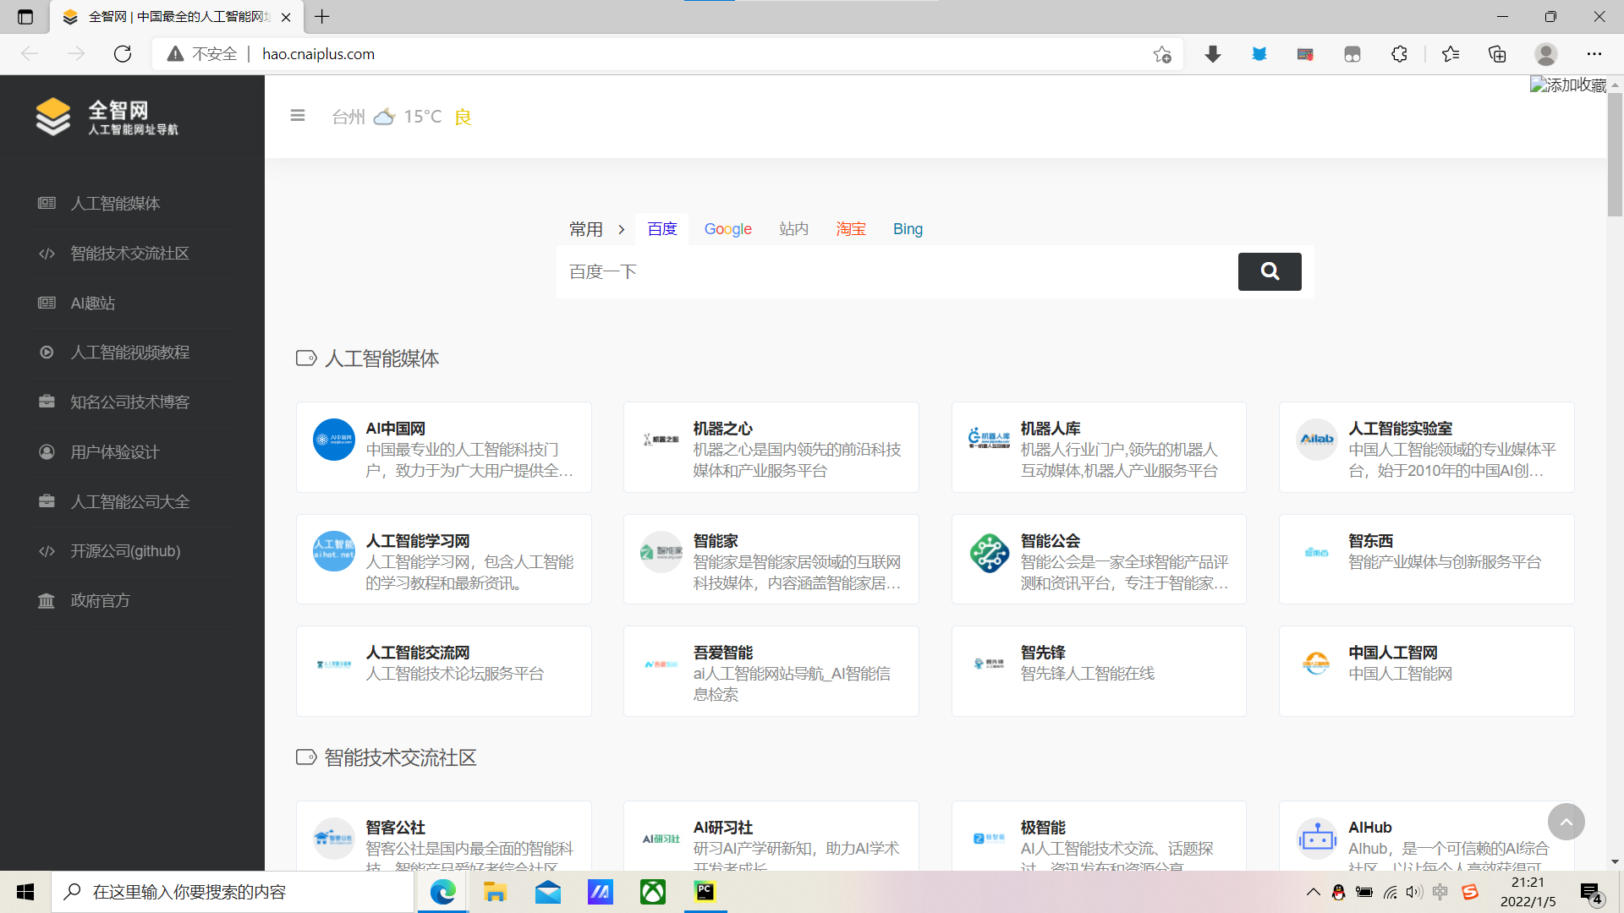Add this page to favorites star

1162,54
